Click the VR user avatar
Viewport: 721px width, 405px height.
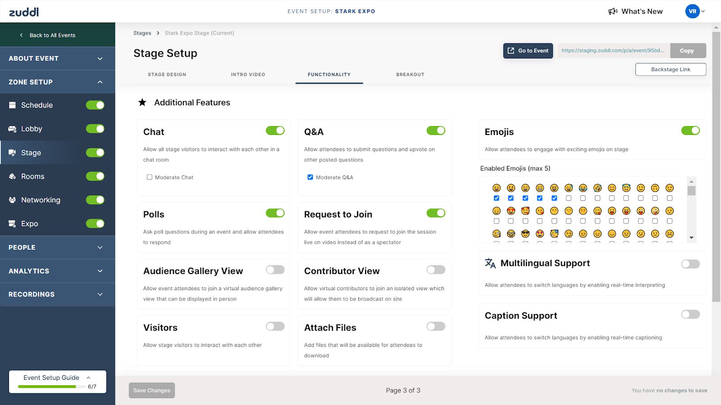tap(692, 11)
